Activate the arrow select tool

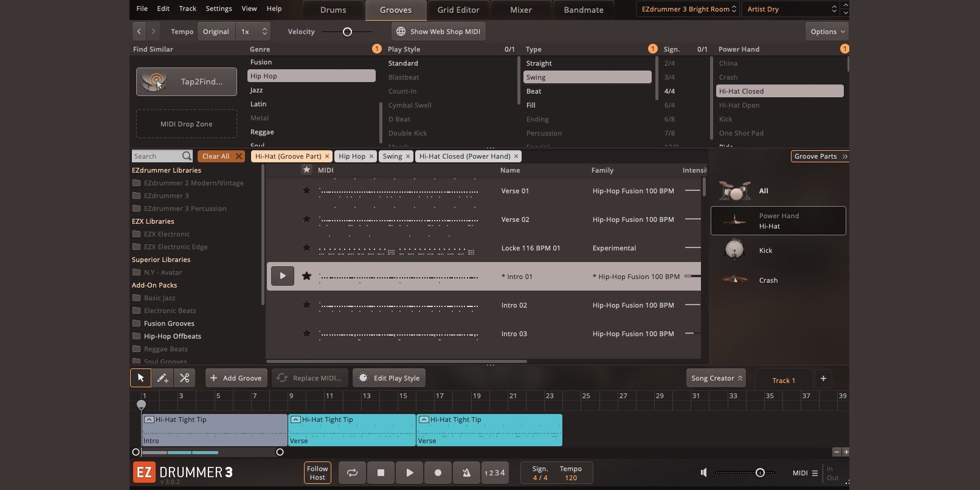[x=140, y=378]
